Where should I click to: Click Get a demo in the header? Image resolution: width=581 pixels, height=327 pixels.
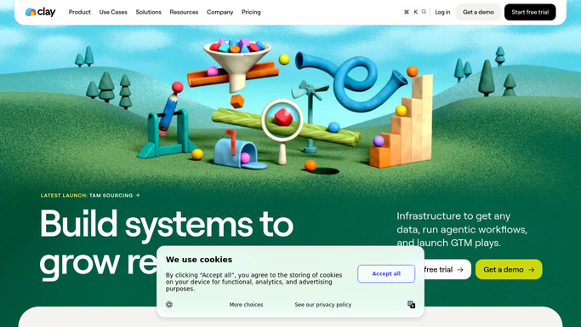[x=478, y=12]
